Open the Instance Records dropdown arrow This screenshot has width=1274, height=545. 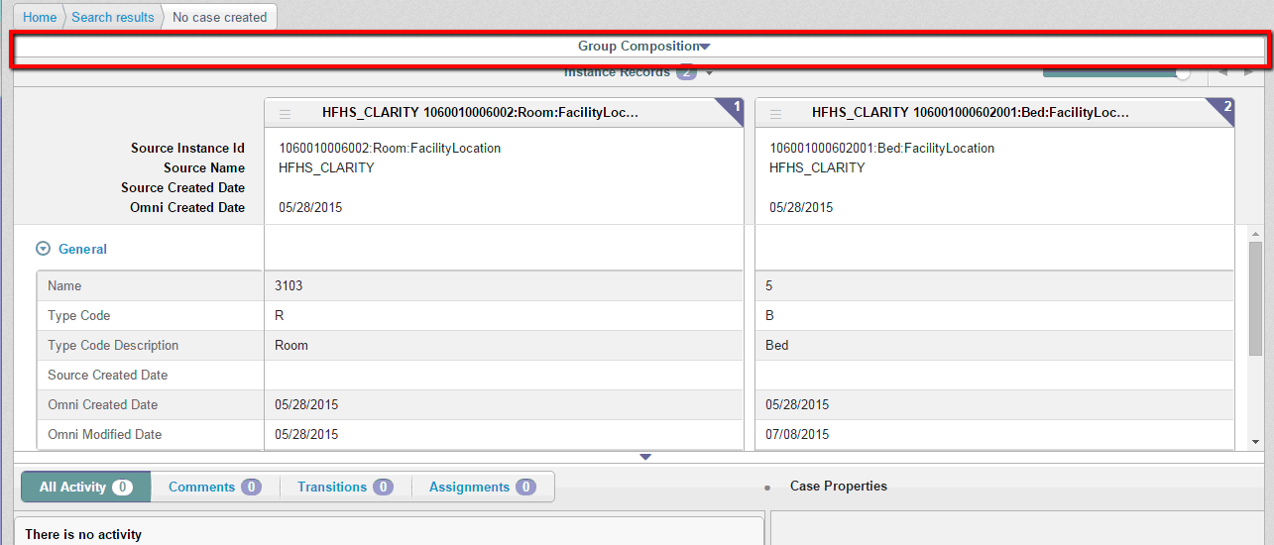pos(710,73)
